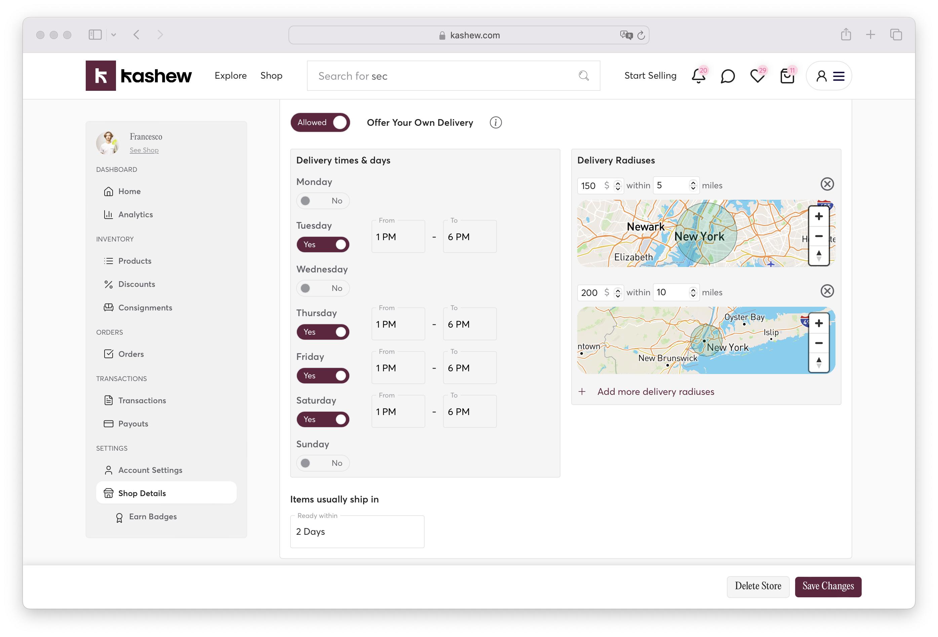Screen dimensions: 938x637
Task: Open Saturday To time dropdown
Action: pos(469,412)
